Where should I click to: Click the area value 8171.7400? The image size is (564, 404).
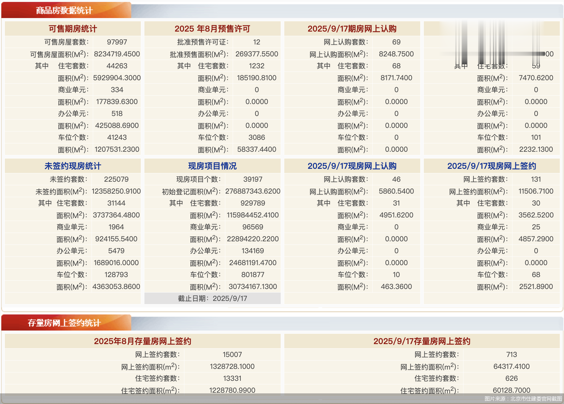click(396, 78)
